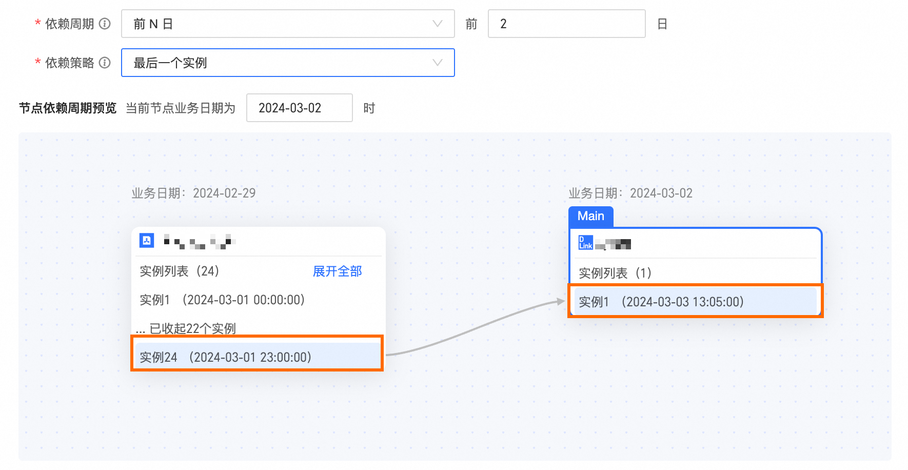Click the business date field 2024-03-02

coord(300,108)
